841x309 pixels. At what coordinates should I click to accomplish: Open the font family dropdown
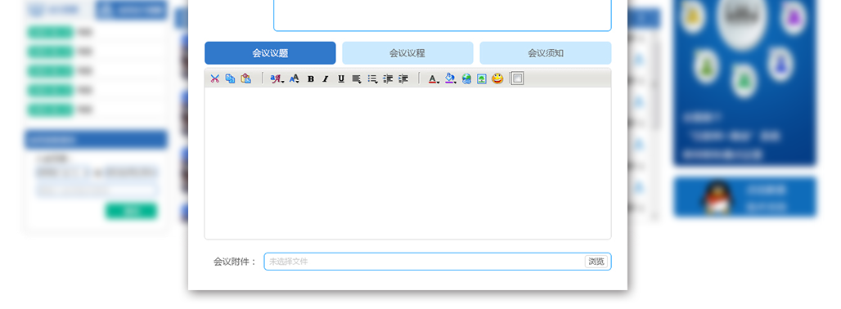[277, 78]
